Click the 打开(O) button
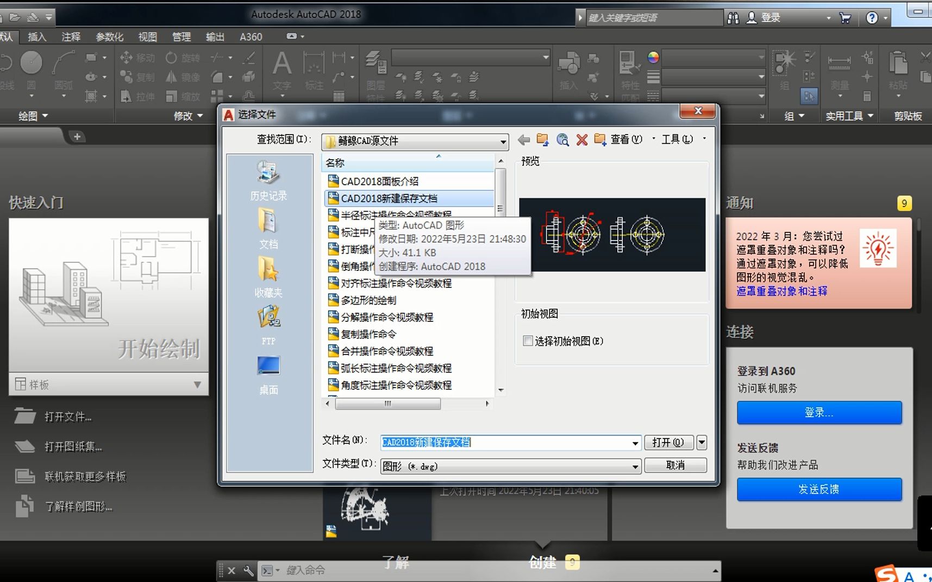Viewport: 932px width, 582px height. [669, 442]
